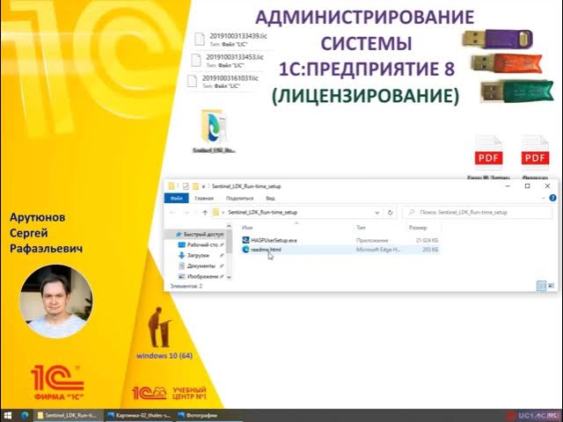The height and width of the screenshot is (422, 563).
Task: Select the Sentinel_LDK desktop folder icon
Action: [214, 132]
